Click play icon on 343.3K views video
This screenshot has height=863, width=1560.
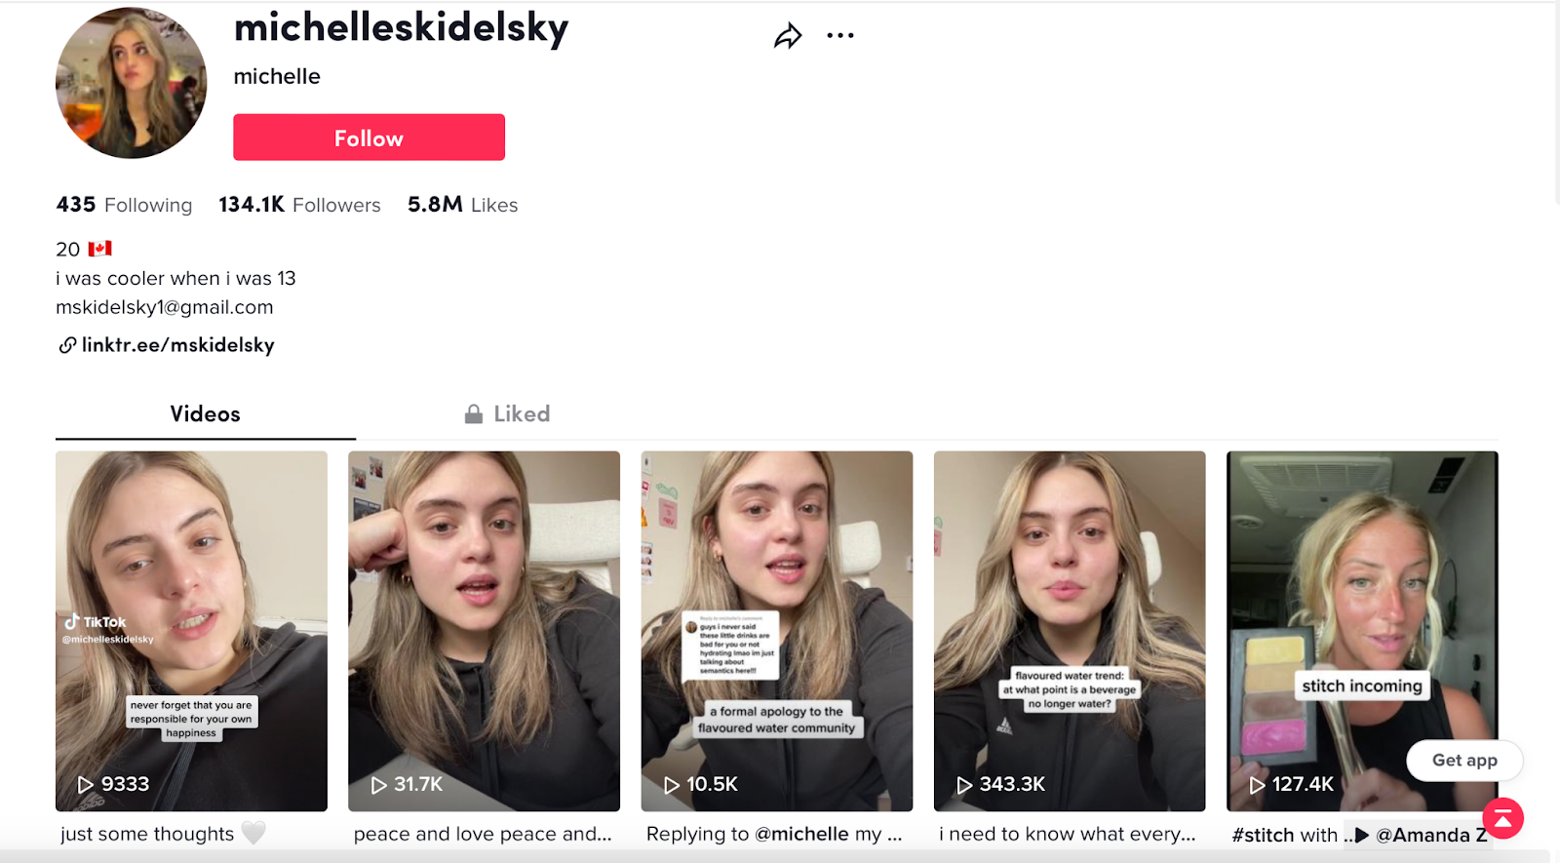pyautogui.click(x=964, y=784)
